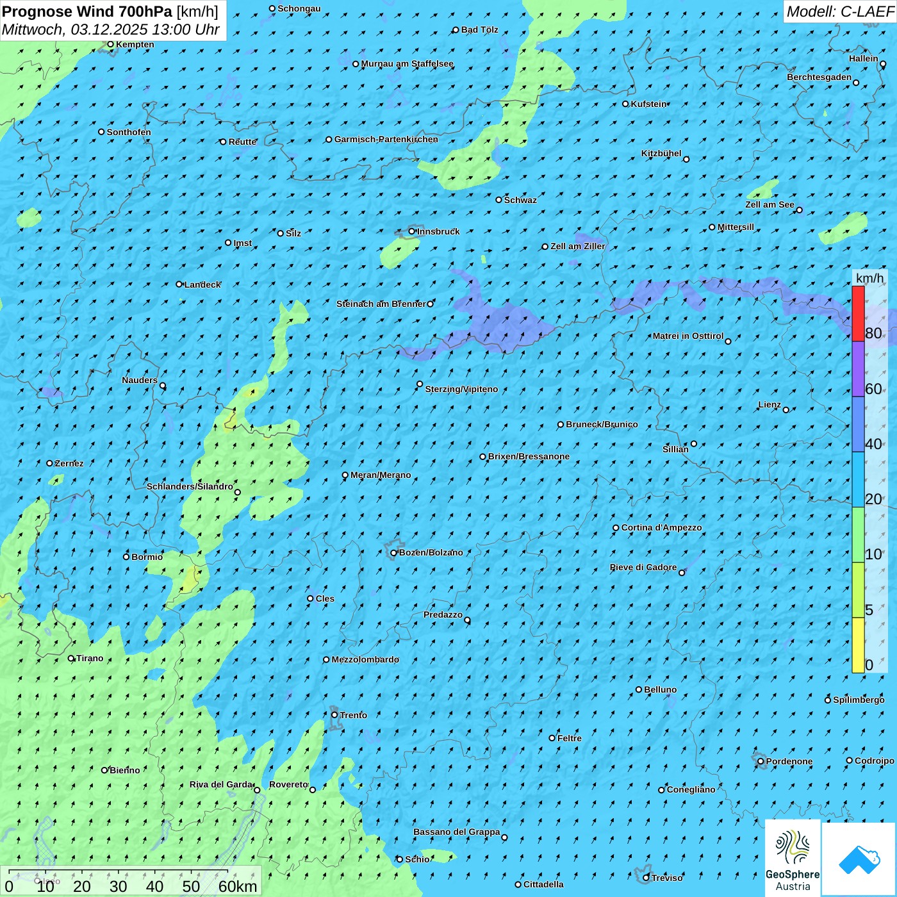
Task: Click the 60km scale bar label
Action: [x=238, y=886]
